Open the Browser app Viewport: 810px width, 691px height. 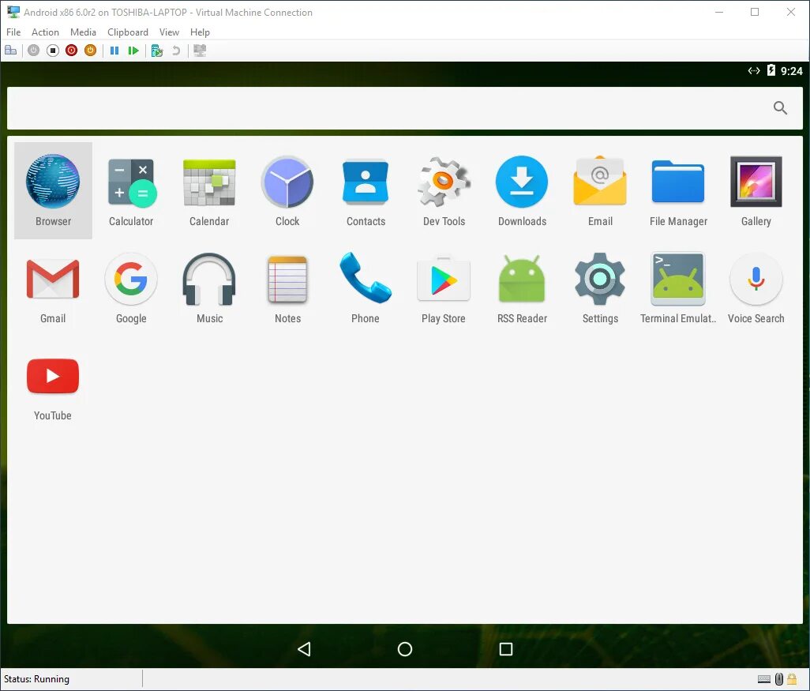pos(53,190)
